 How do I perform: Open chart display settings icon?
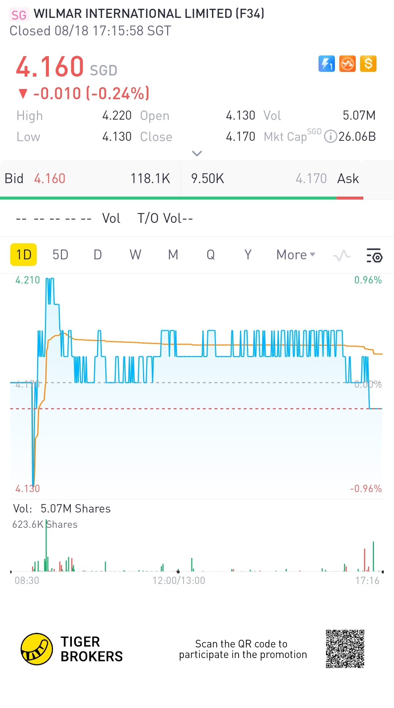374,255
